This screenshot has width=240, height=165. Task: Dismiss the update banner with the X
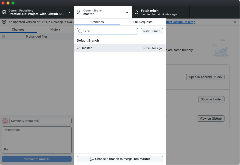tap(235, 22)
